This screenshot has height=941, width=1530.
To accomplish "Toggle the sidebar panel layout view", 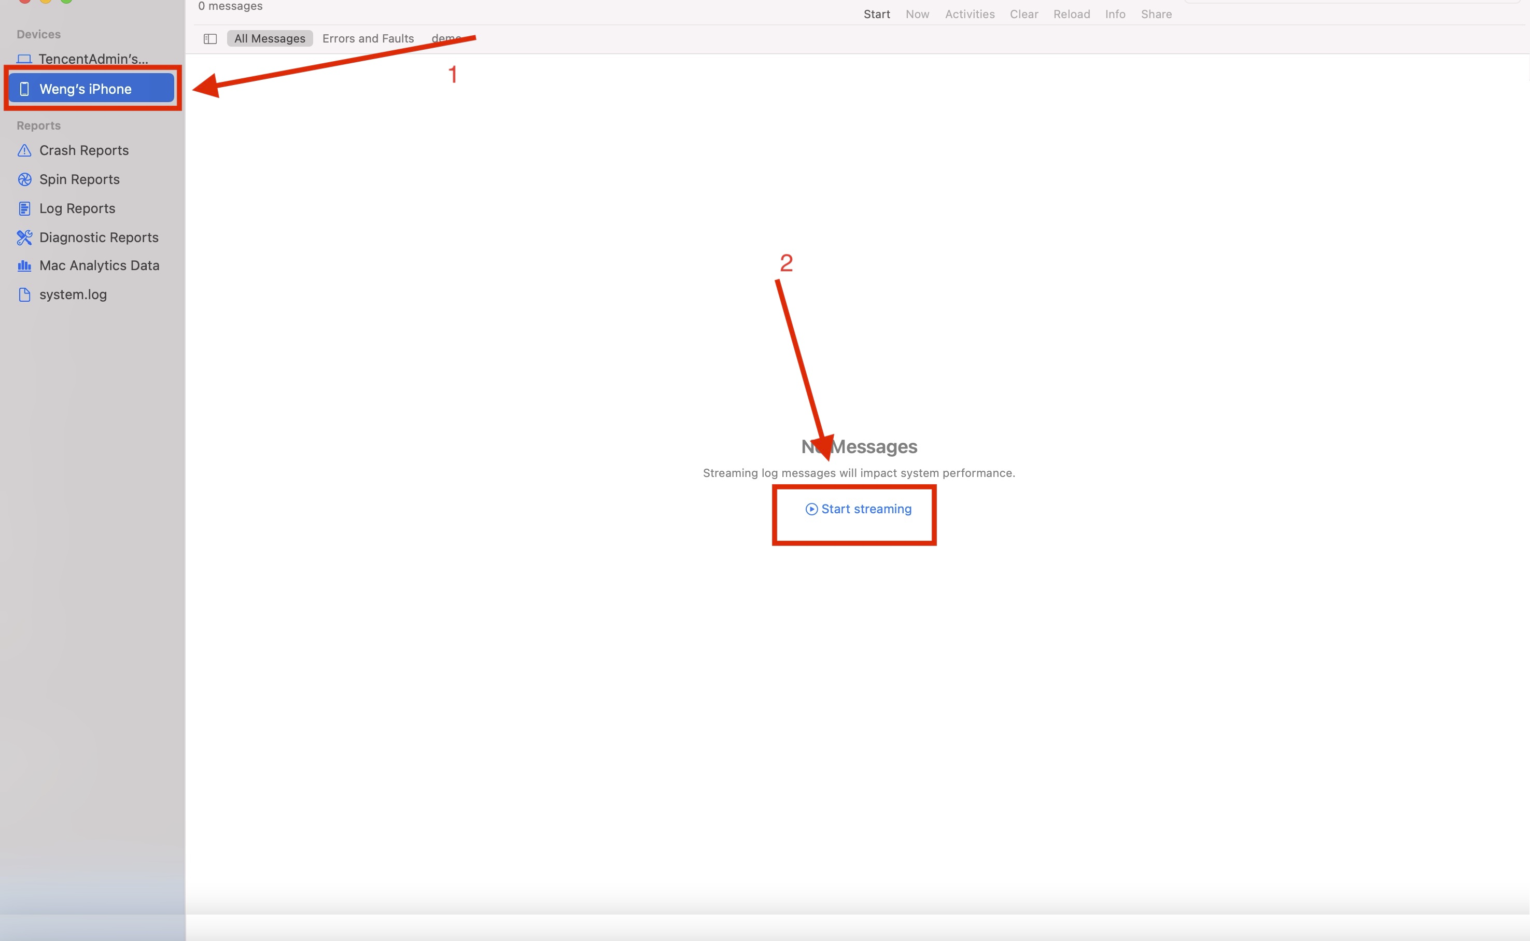I will pos(210,38).
